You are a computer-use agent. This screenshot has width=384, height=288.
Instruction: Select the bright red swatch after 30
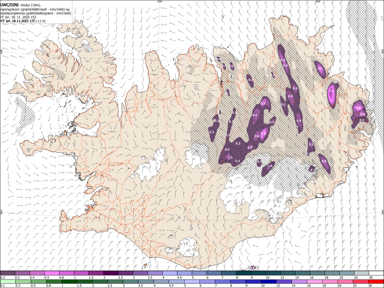(x=376, y=282)
